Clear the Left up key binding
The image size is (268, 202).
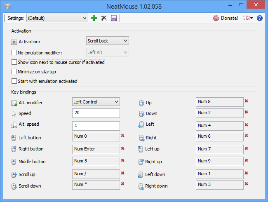[x=246, y=148]
